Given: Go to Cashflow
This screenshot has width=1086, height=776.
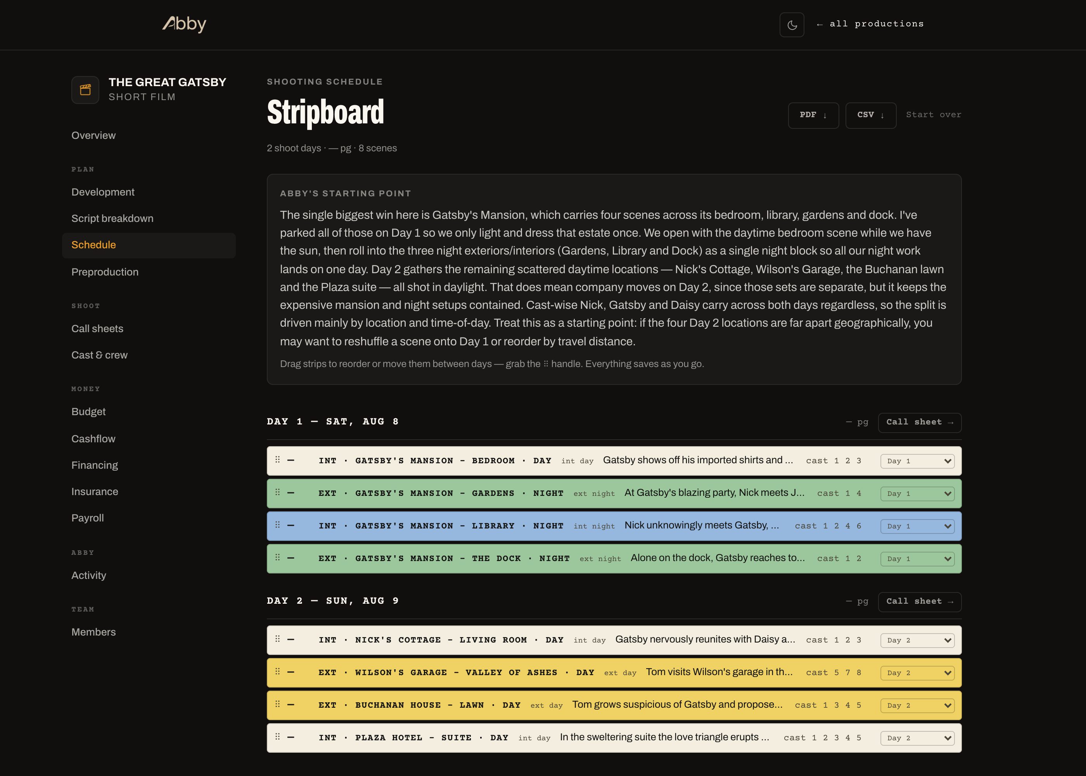Looking at the screenshot, I should pos(93,439).
